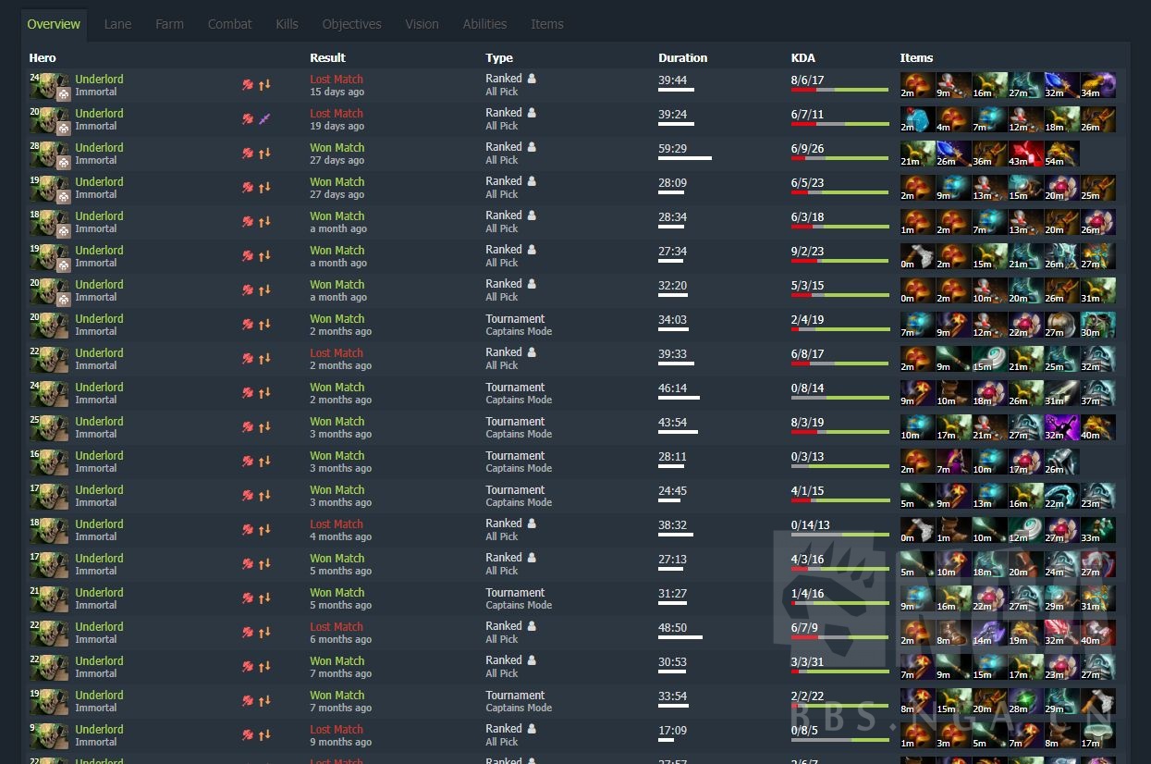Open the Lost Match link from 15 days ago
1151x764 pixels.
click(x=337, y=80)
